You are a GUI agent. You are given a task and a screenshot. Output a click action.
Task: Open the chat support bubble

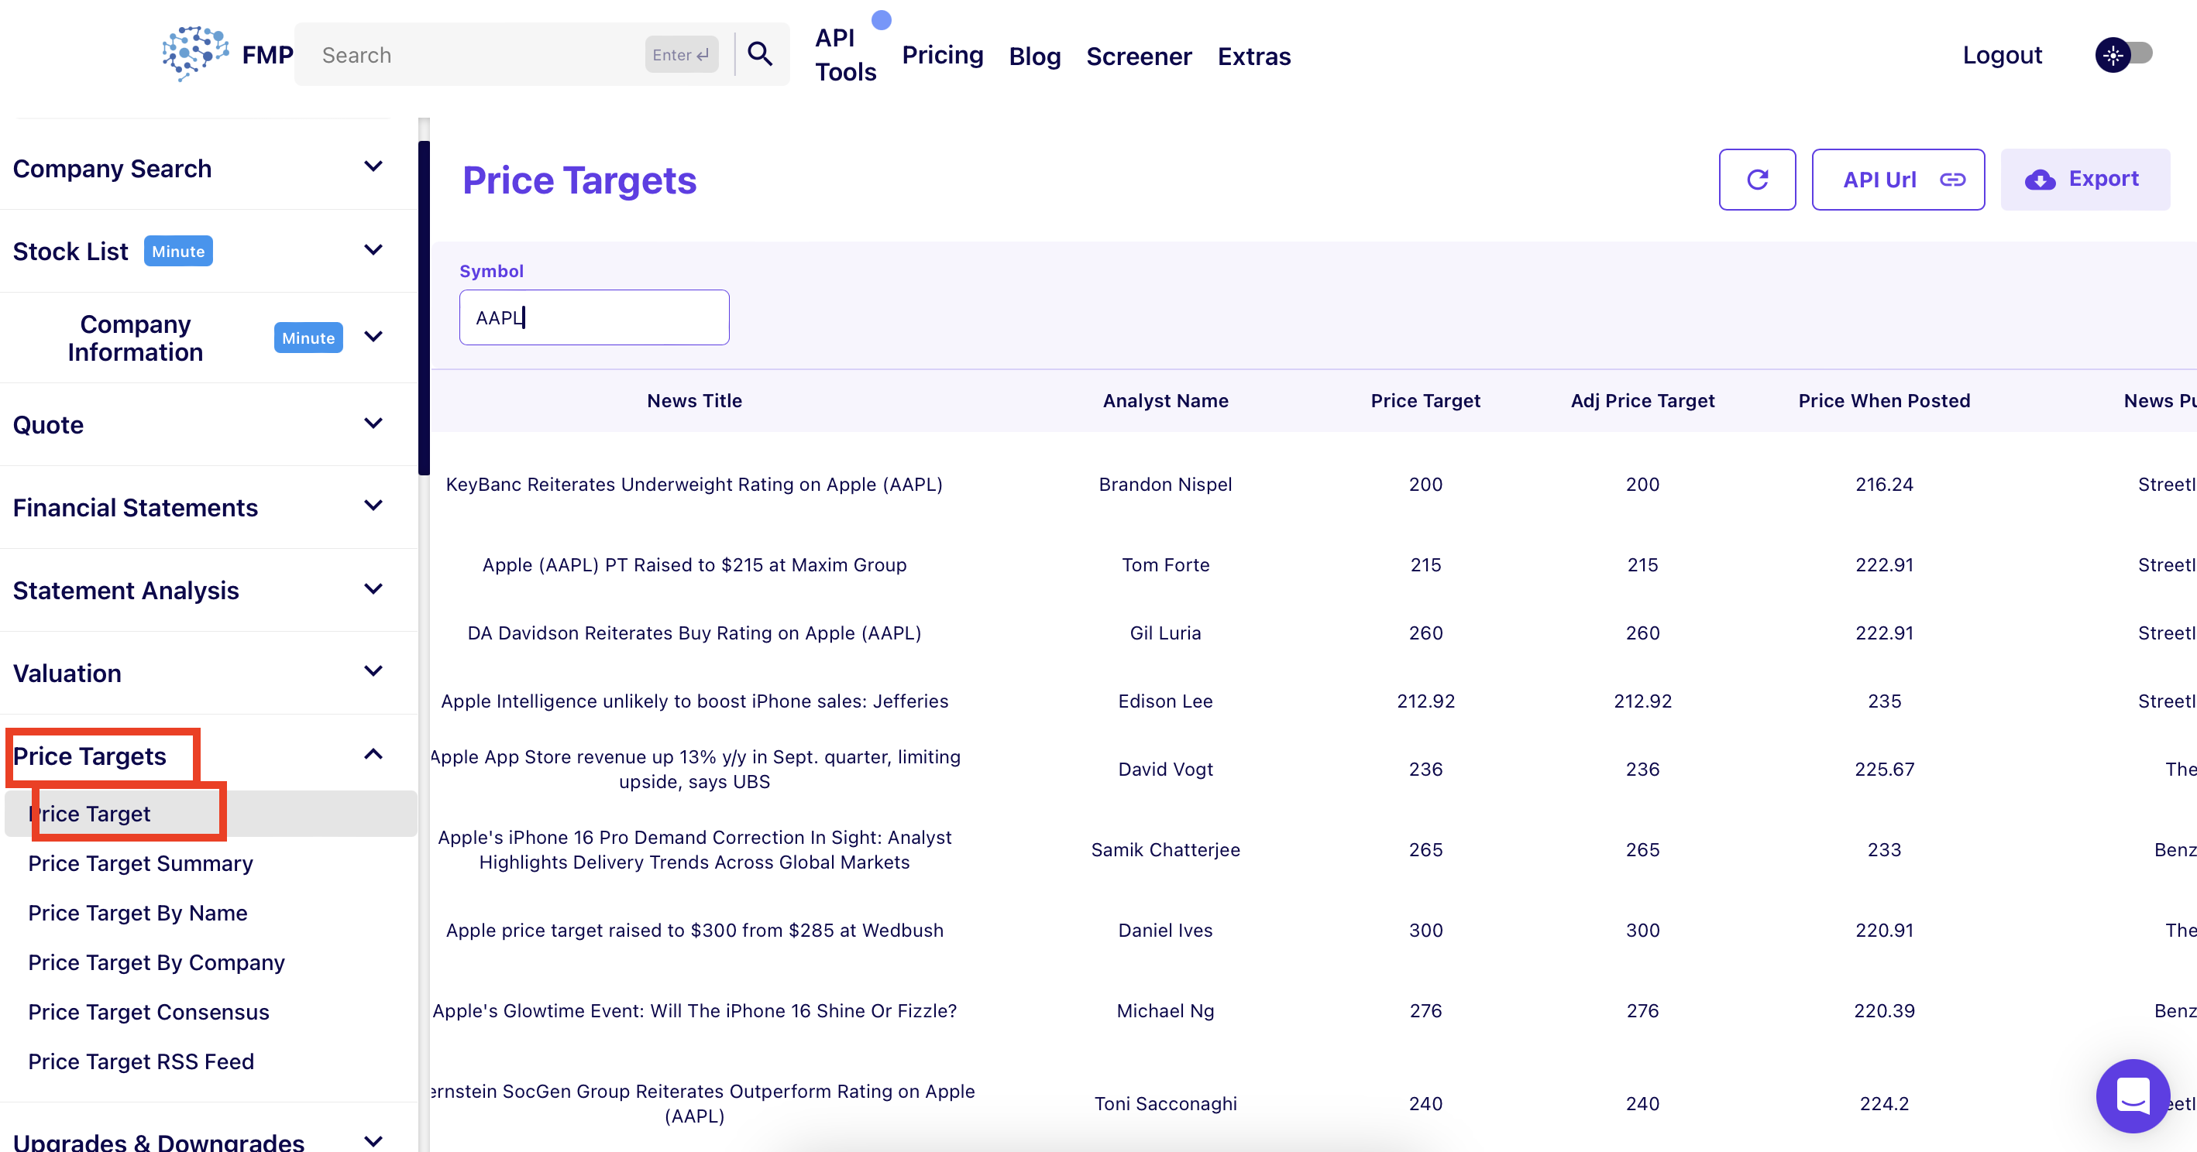pyautogui.click(x=2132, y=1095)
